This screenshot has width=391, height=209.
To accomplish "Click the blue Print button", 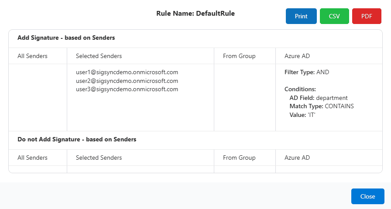I will [x=301, y=16].
